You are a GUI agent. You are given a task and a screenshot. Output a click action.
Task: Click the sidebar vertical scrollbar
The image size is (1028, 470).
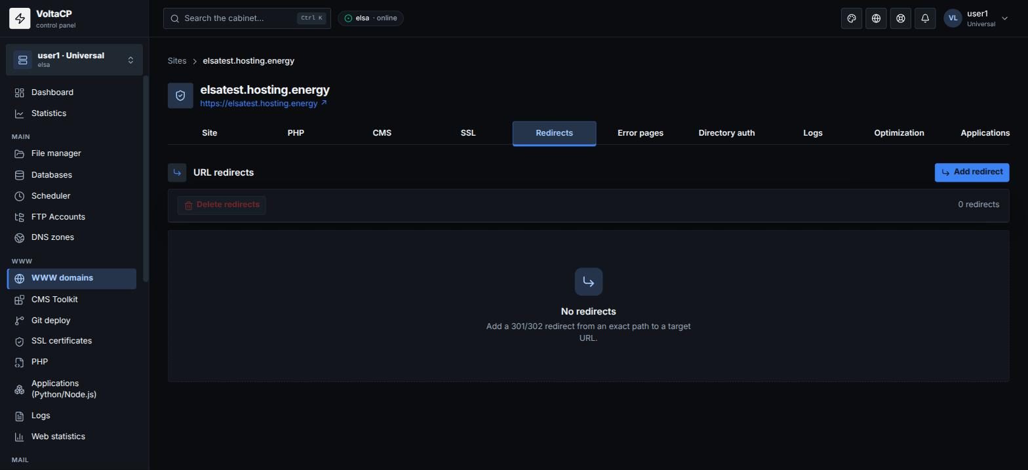tap(146, 178)
